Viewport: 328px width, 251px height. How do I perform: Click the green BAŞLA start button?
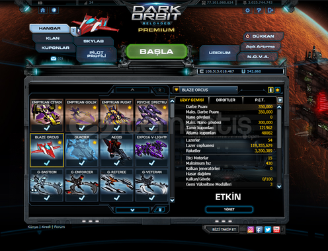(x=157, y=52)
